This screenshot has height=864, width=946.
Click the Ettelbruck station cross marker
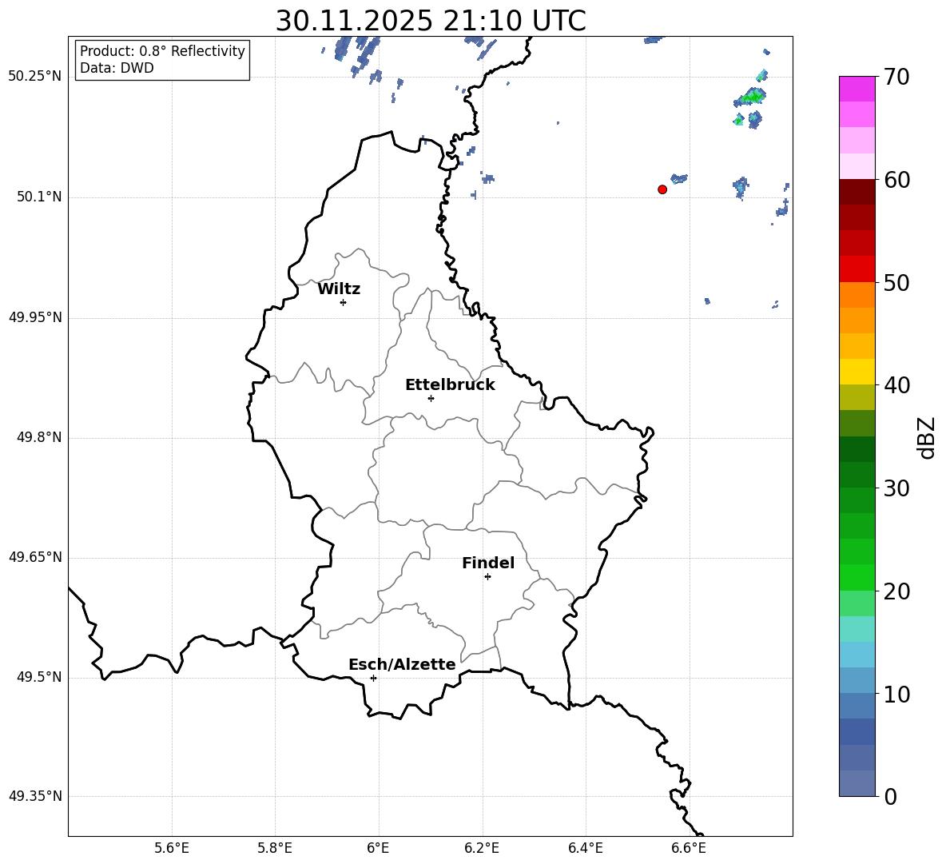point(431,398)
